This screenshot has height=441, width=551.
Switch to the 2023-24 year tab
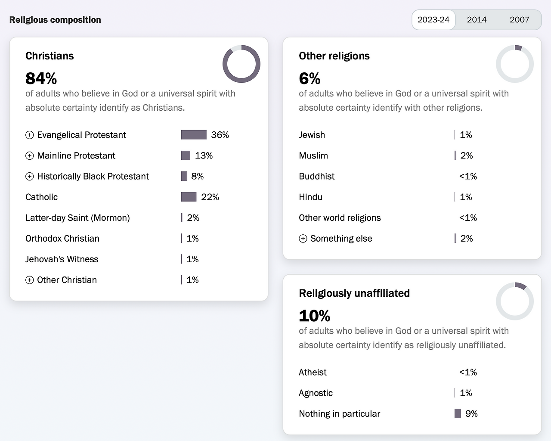click(x=433, y=20)
